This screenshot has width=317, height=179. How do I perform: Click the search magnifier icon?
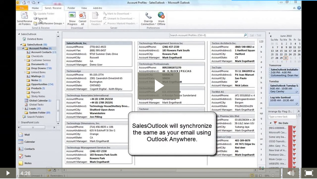point(245,35)
